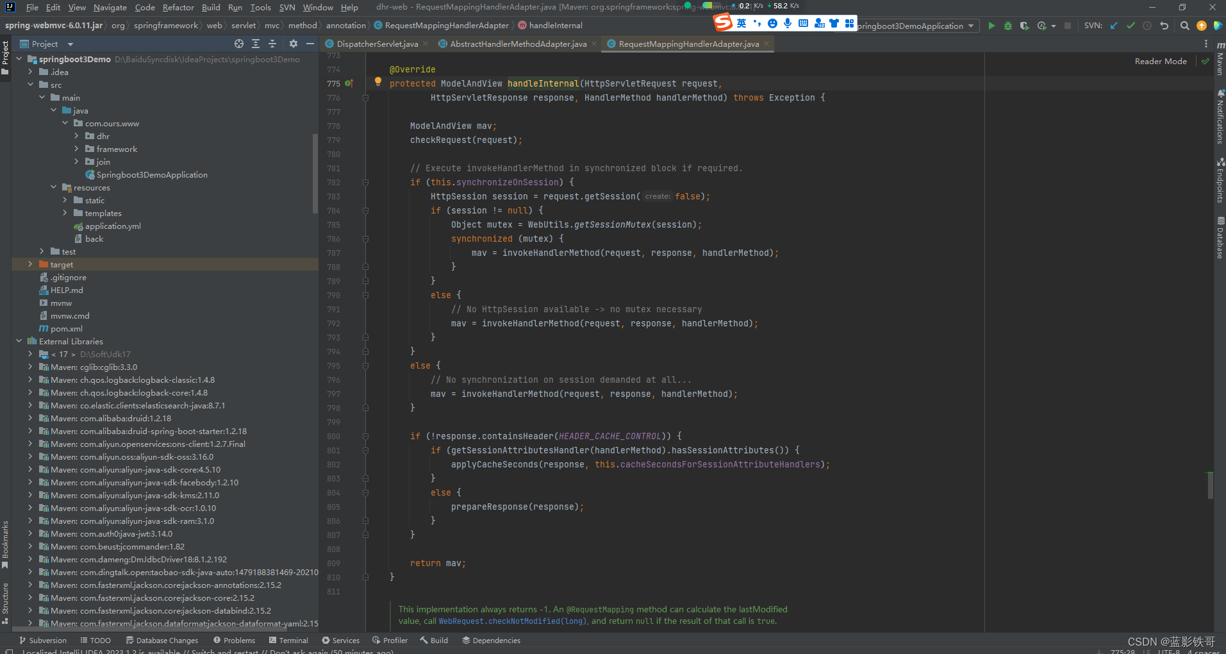Click the intention lightbulb on line 775

pyautogui.click(x=378, y=81)
